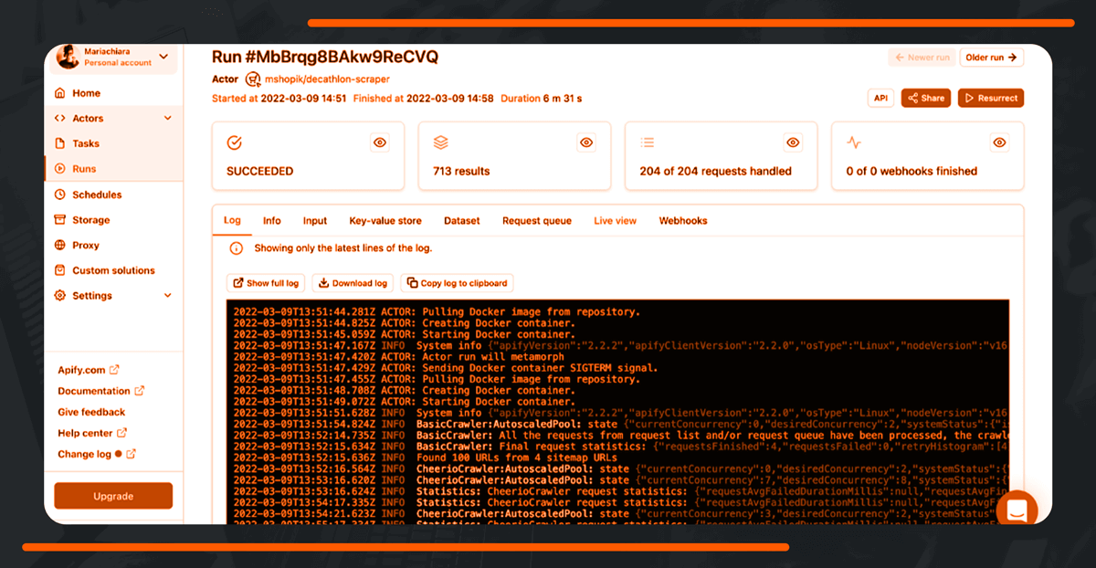Open the Live view tab
This screenshot has height=568, width=1096.
[616, 221]
